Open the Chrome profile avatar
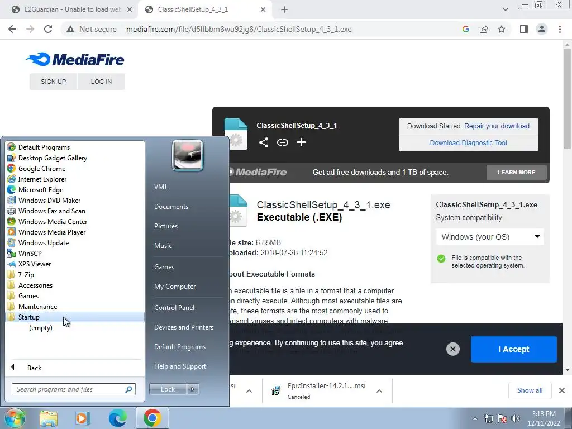 click(x=542, y=29)
